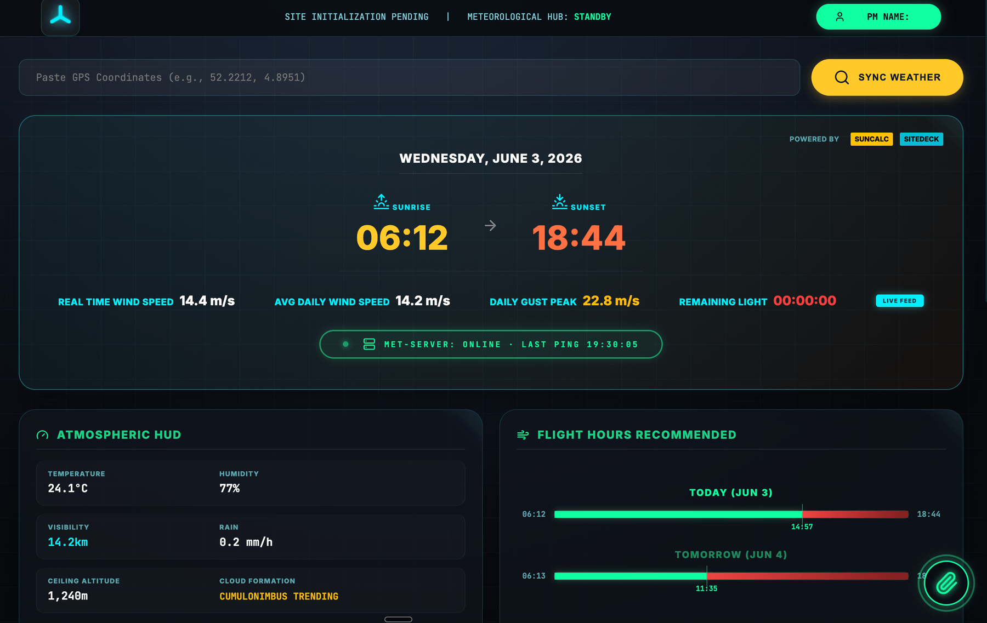Click the magnifier icon in Sync Weather

(x=842, y=77)
